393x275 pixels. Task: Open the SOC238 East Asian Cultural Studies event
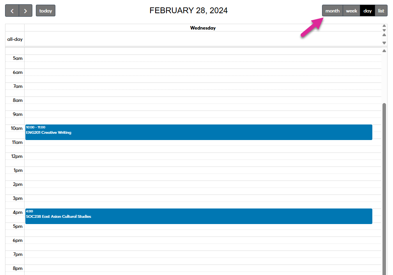[199, 216]
